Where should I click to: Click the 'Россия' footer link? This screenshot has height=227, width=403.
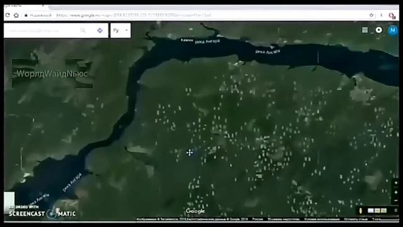coord(258,219)
